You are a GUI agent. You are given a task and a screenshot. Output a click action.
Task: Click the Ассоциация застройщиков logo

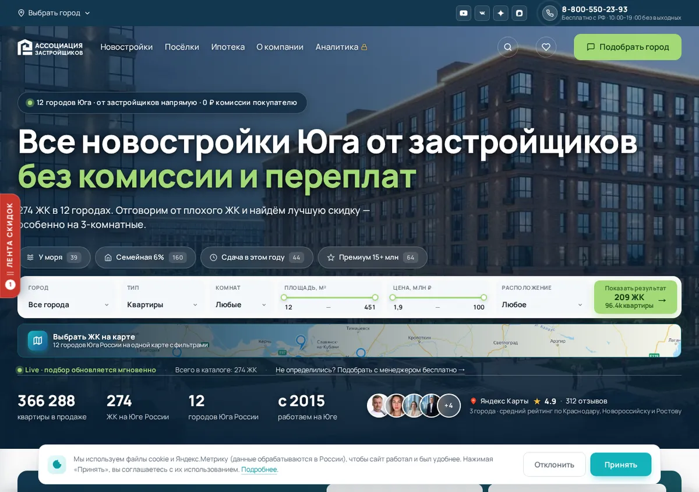(50, 47)
